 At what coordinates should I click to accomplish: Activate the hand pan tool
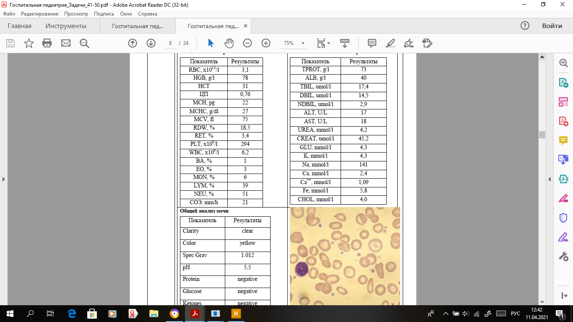tap(229, 43)
